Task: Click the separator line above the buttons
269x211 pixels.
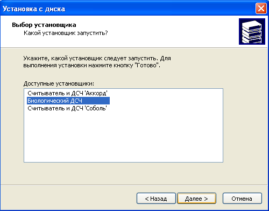Action: (134, 185)
